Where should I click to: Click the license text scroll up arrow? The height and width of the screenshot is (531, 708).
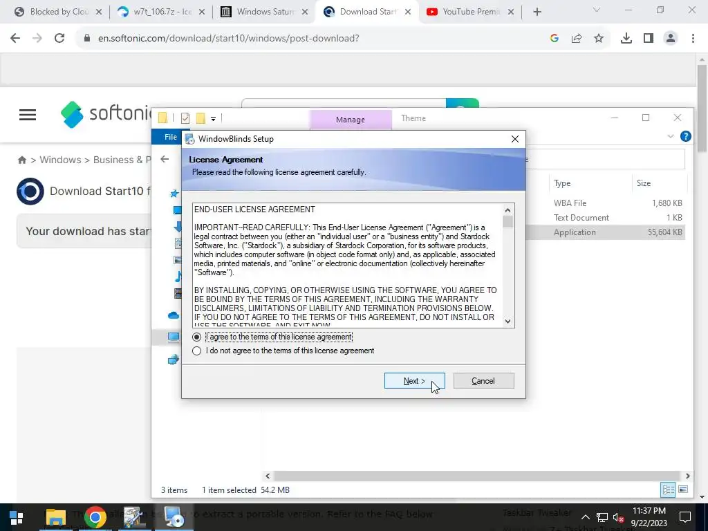(507, 210)
